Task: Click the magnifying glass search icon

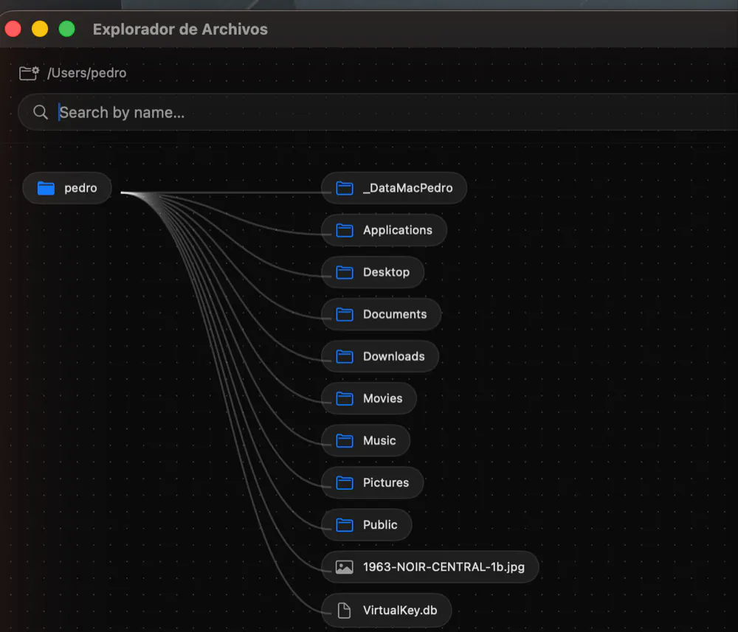Action: tap(41, 112)
